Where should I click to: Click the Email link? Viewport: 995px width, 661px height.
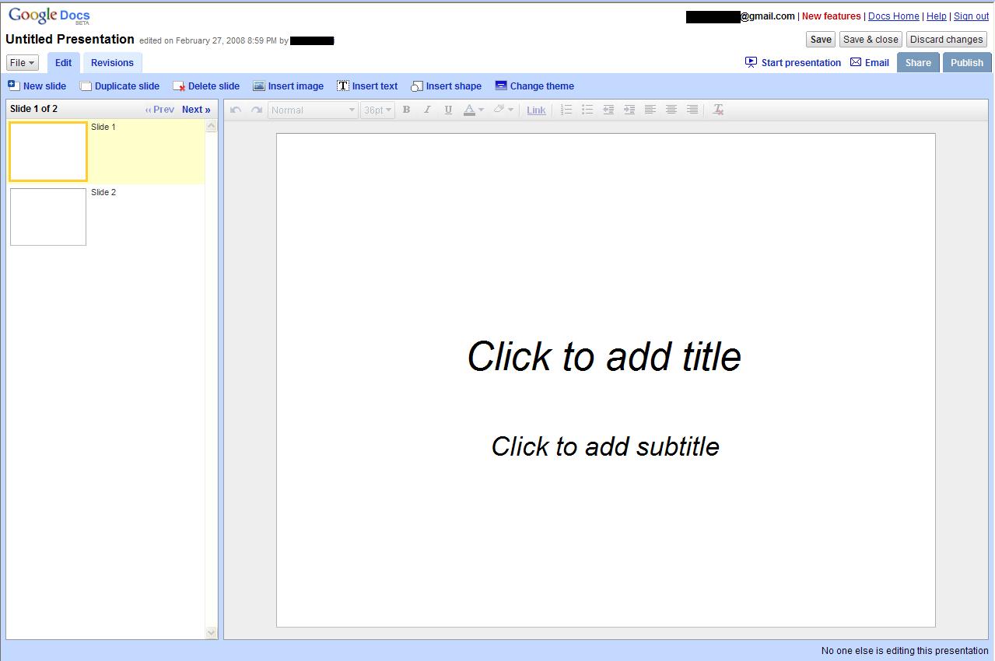pyautogui.click(x=870, y=63)
